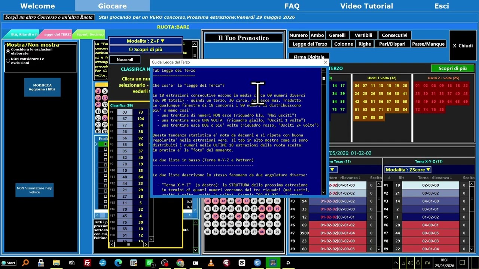Click number 89 in Usciti 1 volta
The width and height of the screenshot is (479, 269).
point(381,117)
